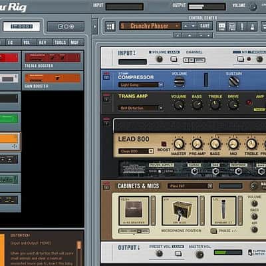Switch to the TOOLS components tab
Screen dimensions: 266x266
click(61, 43)
